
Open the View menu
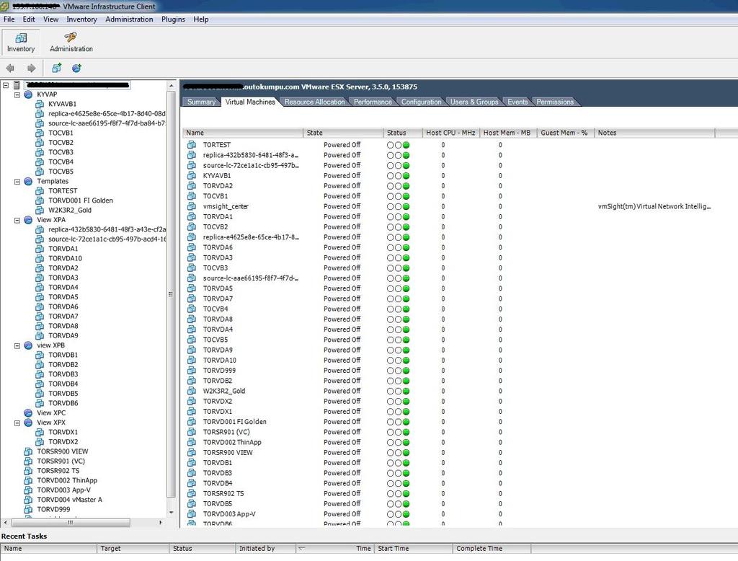tap(51, 19)
